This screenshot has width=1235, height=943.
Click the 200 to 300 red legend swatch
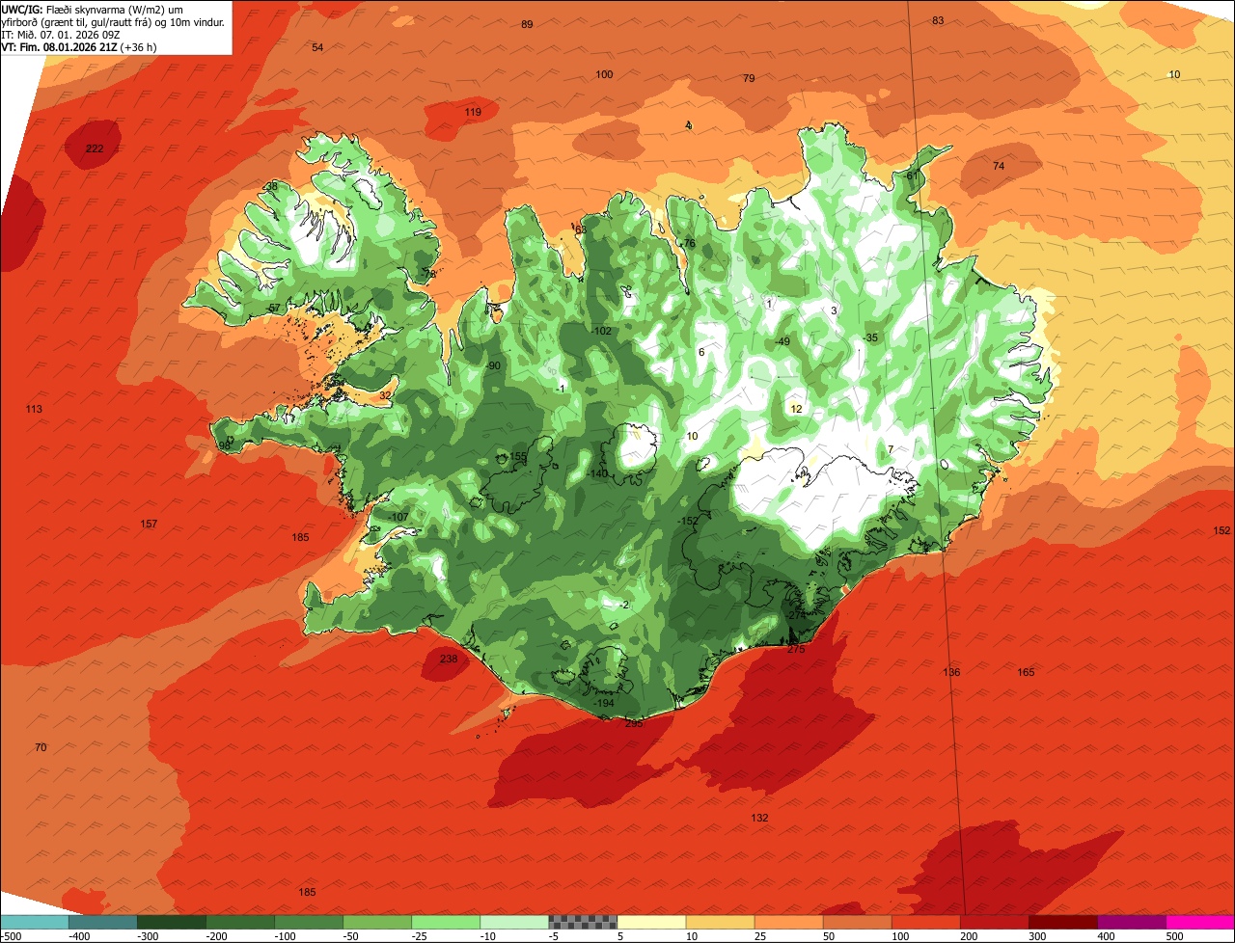click(994, 922)
